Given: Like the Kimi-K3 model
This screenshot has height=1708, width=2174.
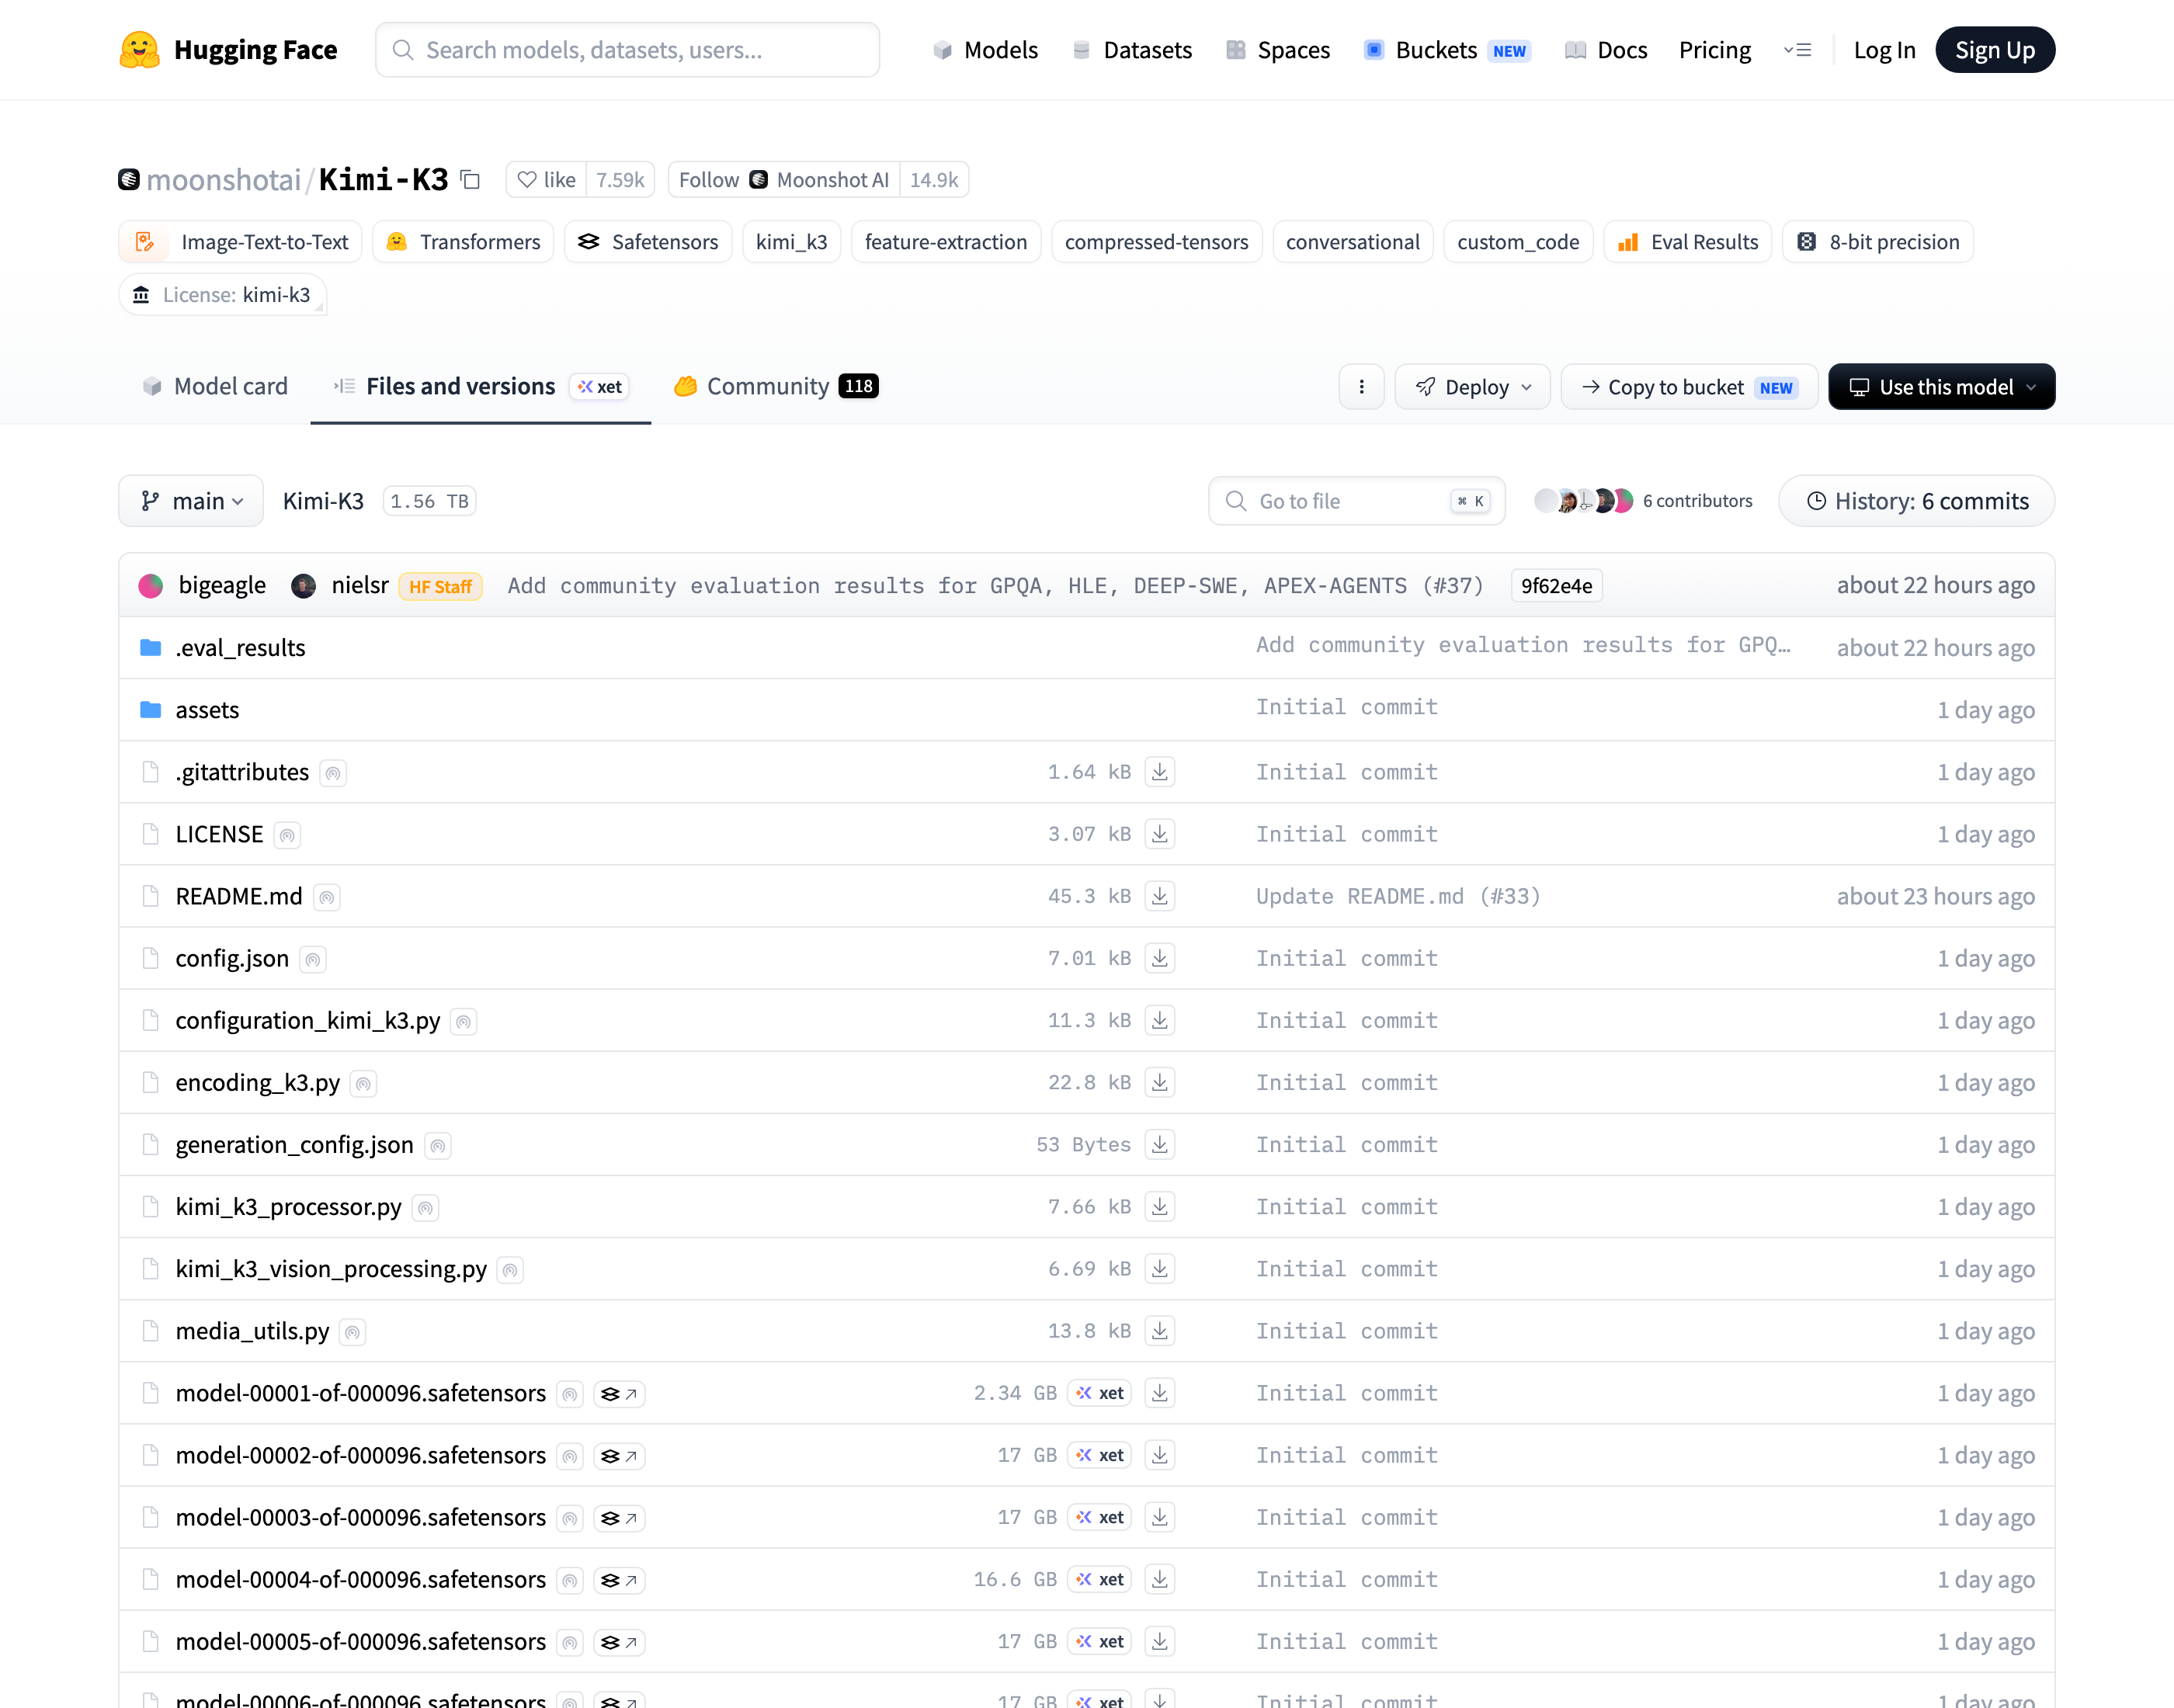Looking at the screenshot, I should pyautogui.click(x=547, y=180).
